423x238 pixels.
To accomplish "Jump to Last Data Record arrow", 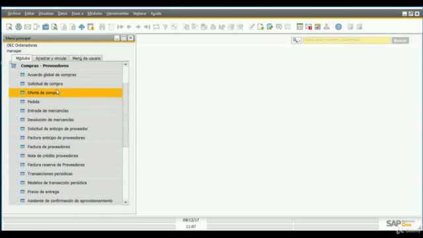I will click(147, 26).
